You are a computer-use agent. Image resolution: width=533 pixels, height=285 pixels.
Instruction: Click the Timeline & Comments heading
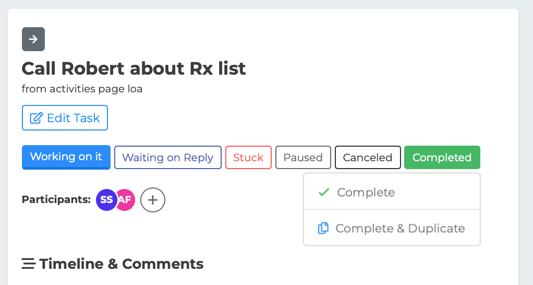point(121,264)
